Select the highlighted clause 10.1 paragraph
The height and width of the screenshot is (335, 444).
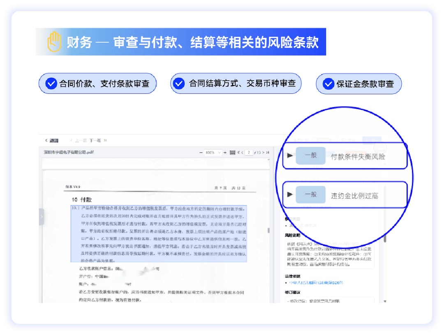coord(159,234)
